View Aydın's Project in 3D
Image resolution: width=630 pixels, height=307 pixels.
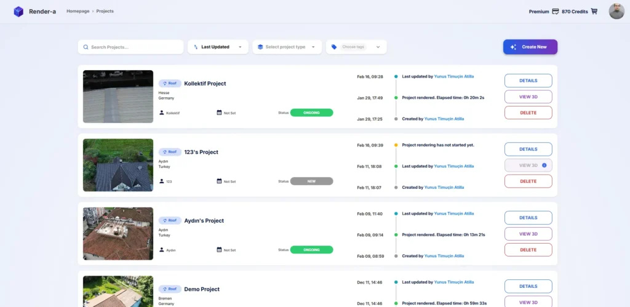click(528, 234)
